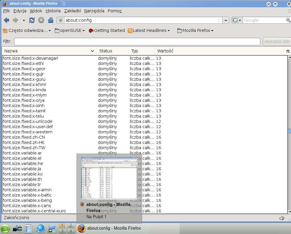Open the column picker icon
Viewport: 291px width, 234px height.
[288, 51]
